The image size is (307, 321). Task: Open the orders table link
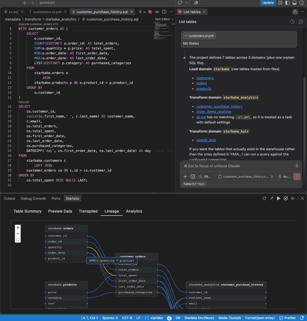click(x=202, y=83)
